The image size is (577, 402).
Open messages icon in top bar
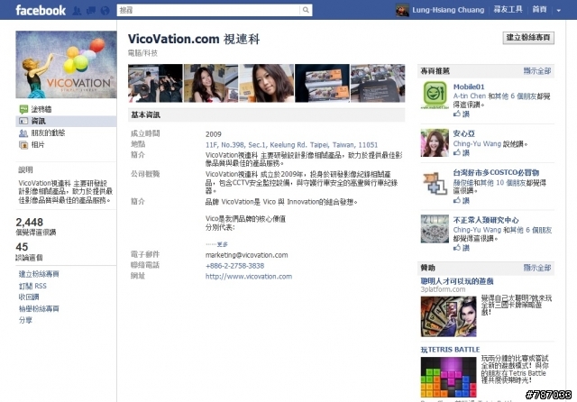pos(90,10)
